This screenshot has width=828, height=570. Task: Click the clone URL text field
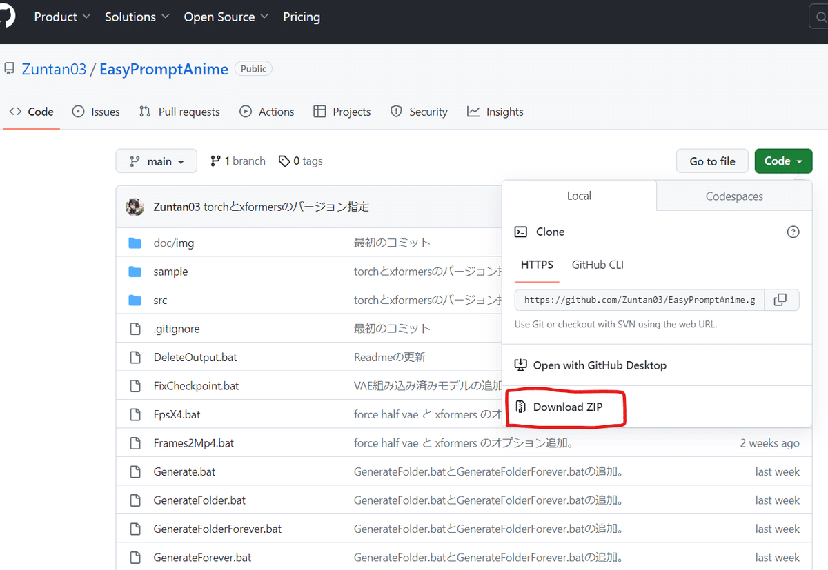coord(639,300)
